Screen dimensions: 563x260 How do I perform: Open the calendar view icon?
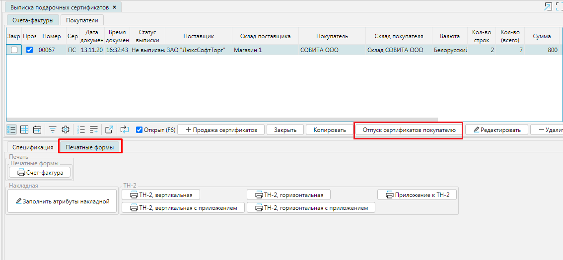coord(37,130)
